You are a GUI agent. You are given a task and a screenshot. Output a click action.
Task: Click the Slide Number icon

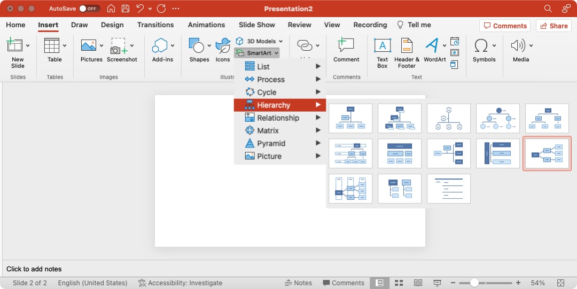point(455,53)
